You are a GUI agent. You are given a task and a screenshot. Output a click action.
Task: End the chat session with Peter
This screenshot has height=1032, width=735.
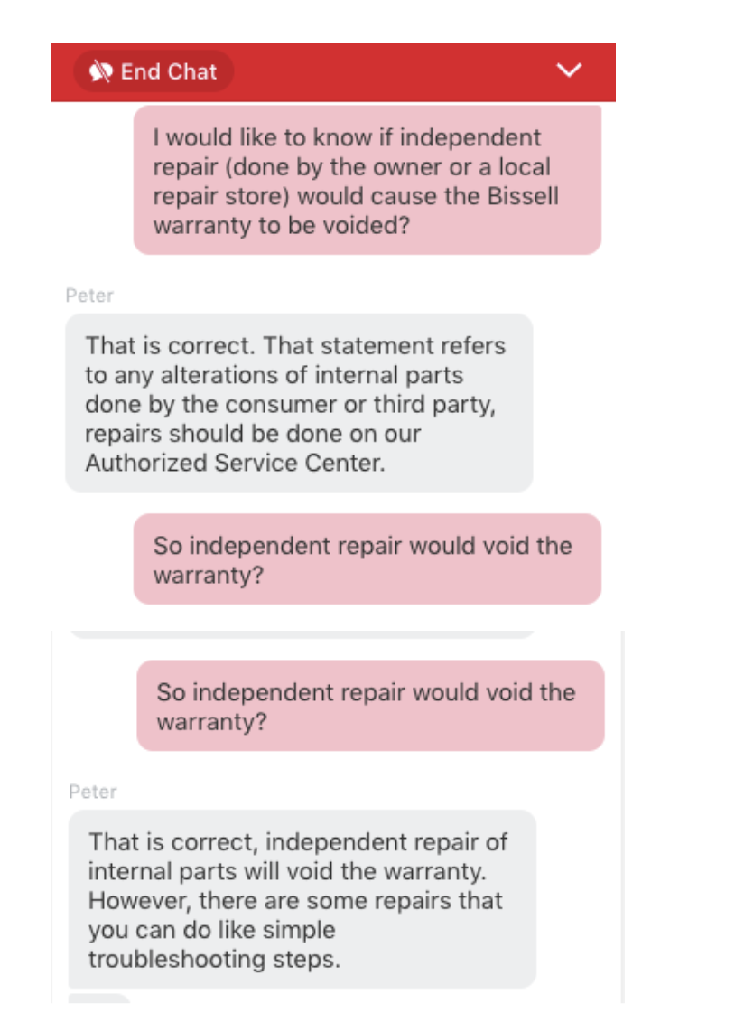[x=154, y=71]
